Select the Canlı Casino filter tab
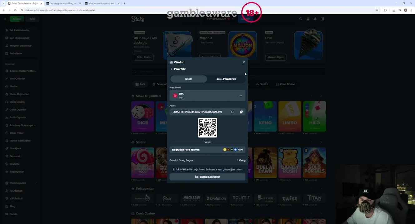 (285, 84)
